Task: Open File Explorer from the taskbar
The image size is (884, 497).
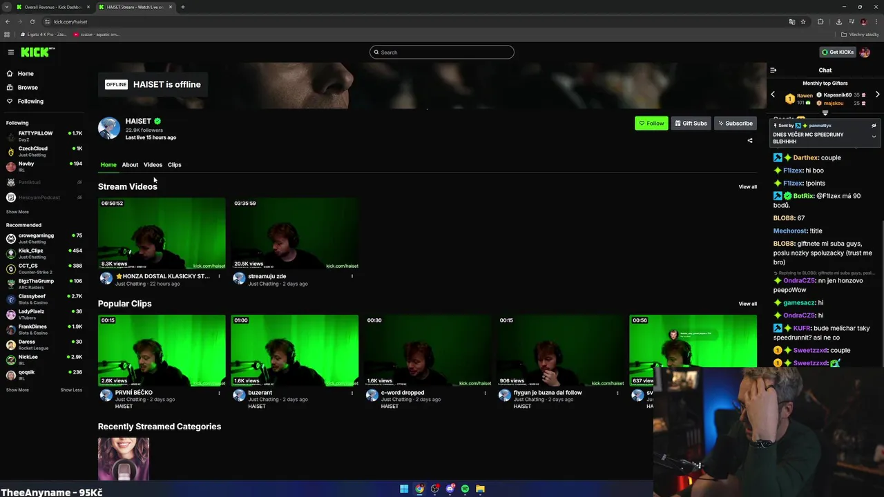Action: pyautogui.click(x=480, y=489)
